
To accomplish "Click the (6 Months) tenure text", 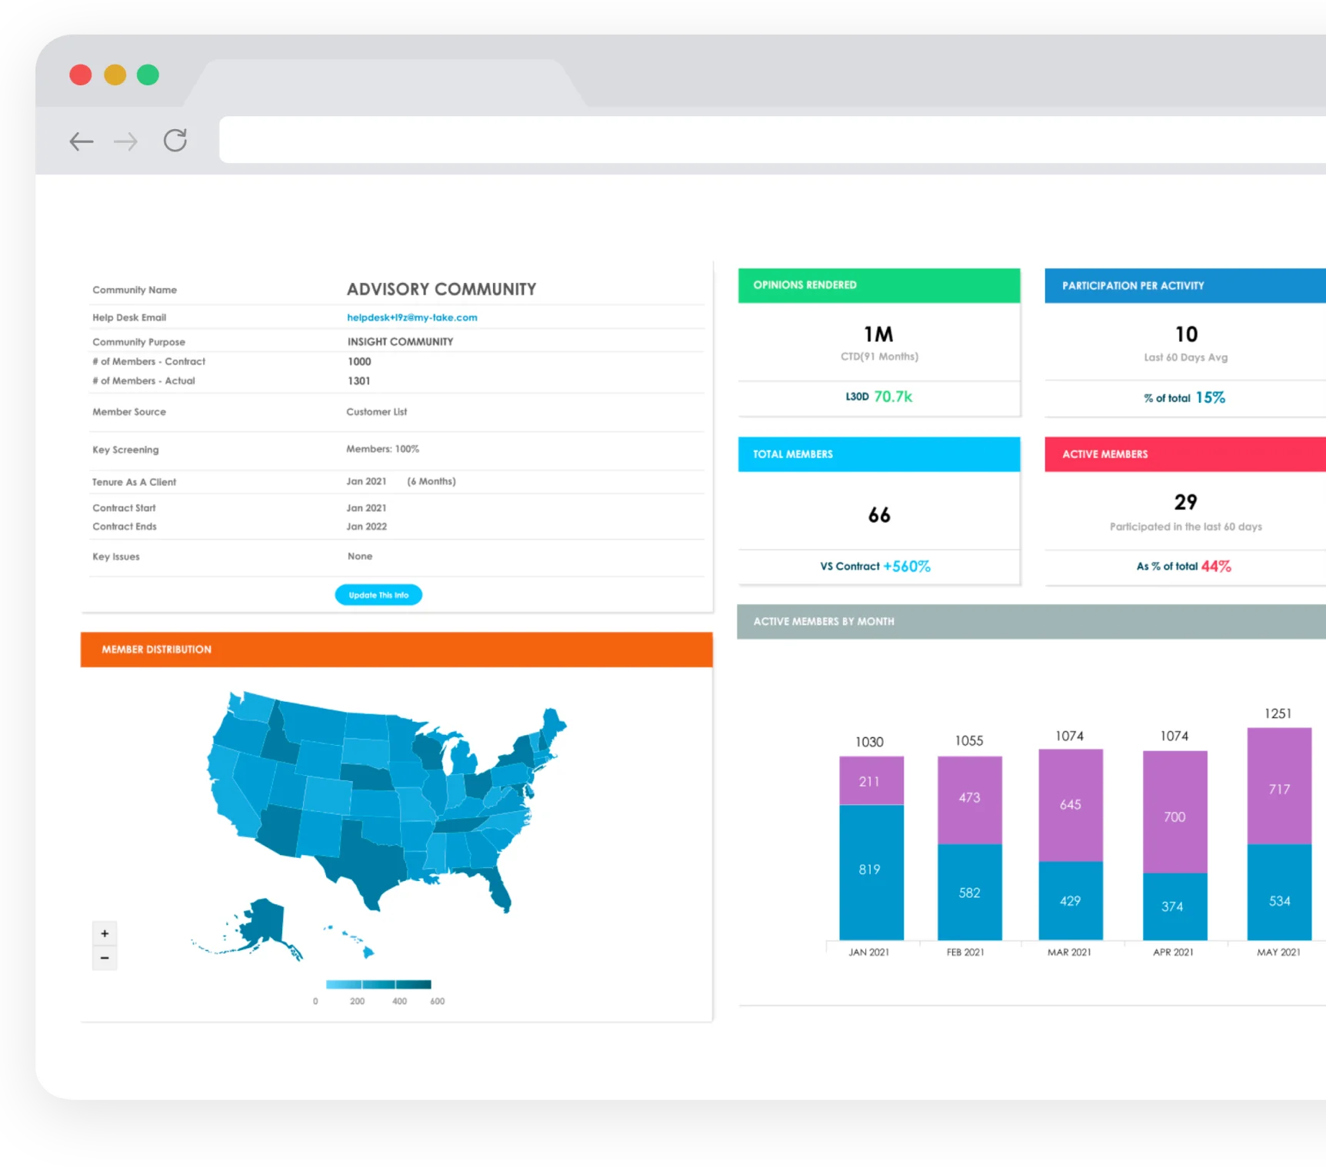I will click(431, 481).
